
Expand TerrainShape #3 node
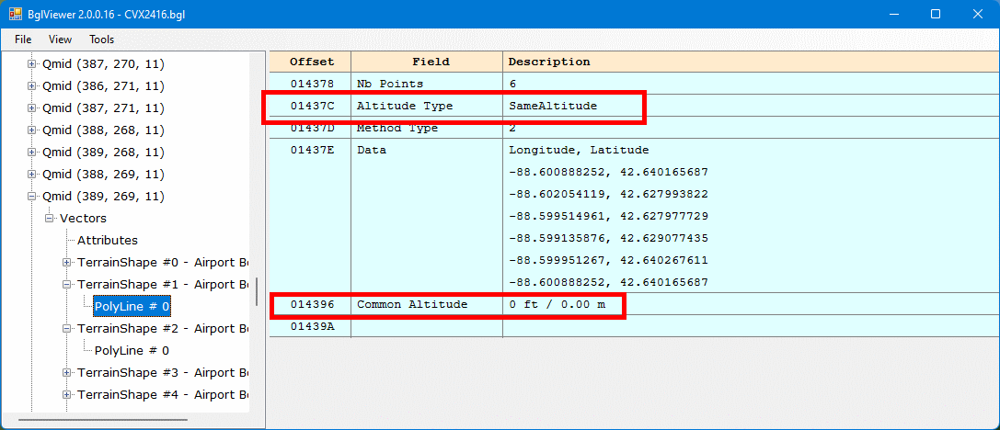[x=66, y=372]
